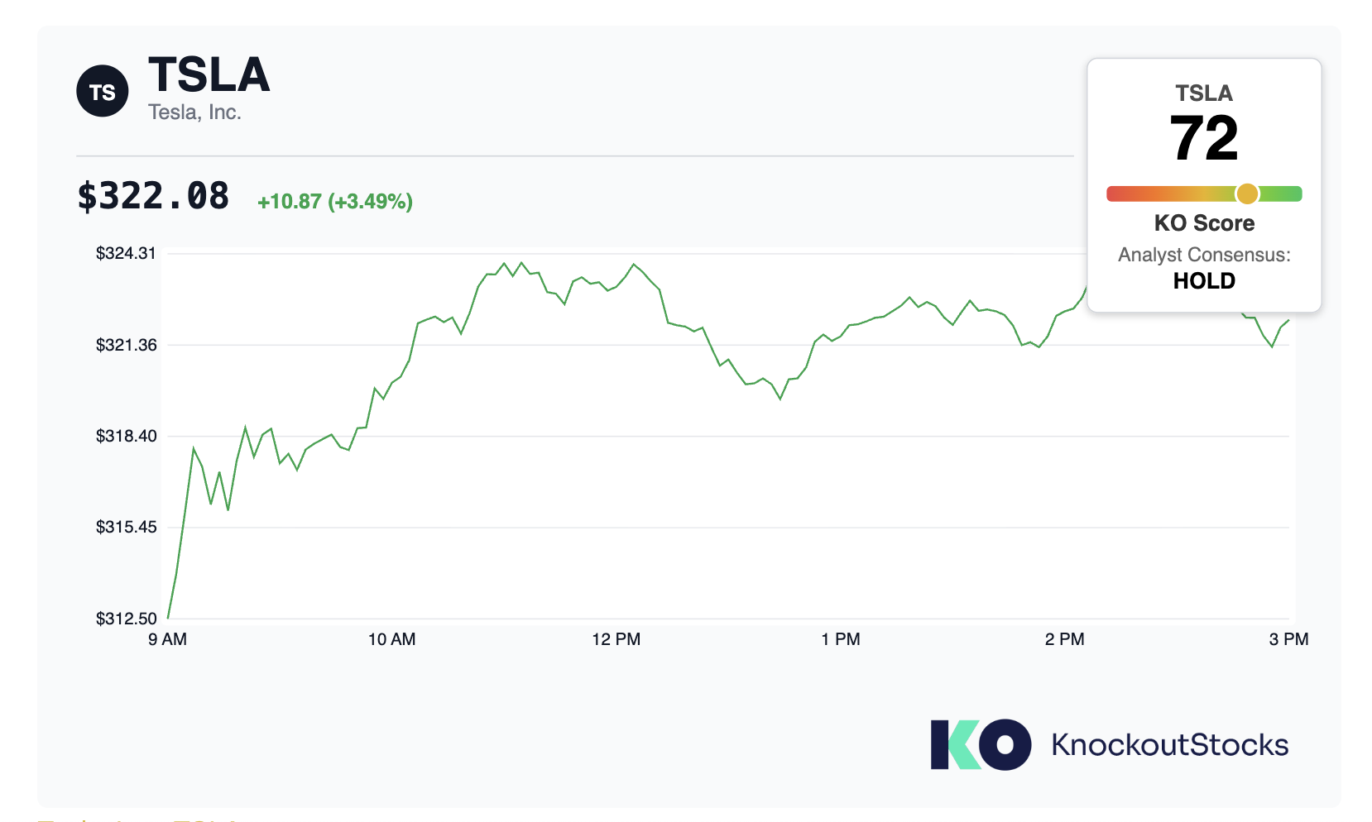Click the KO logo mark beside KnockoutStocks
The height and width of the screenshot is (822, 1372).
(981, 744)
